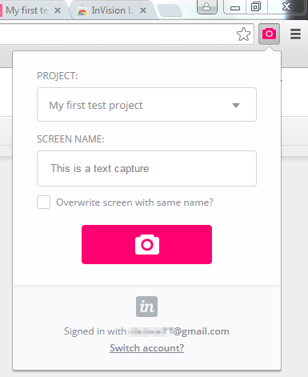Capture screen with pink camera button

146,244
